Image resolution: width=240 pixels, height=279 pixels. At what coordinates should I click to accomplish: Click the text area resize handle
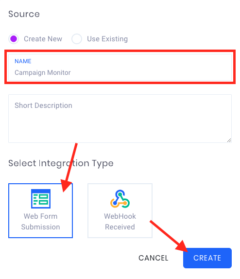(229, 140)
